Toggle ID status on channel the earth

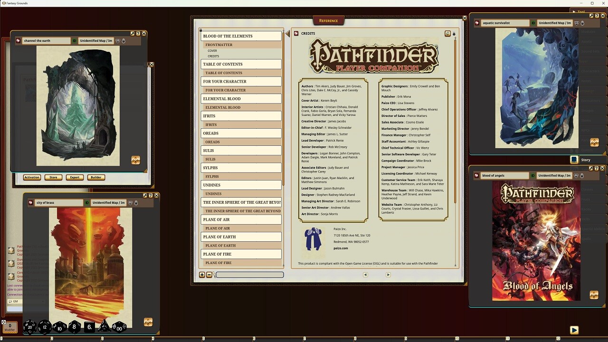[x=74, y=41]
